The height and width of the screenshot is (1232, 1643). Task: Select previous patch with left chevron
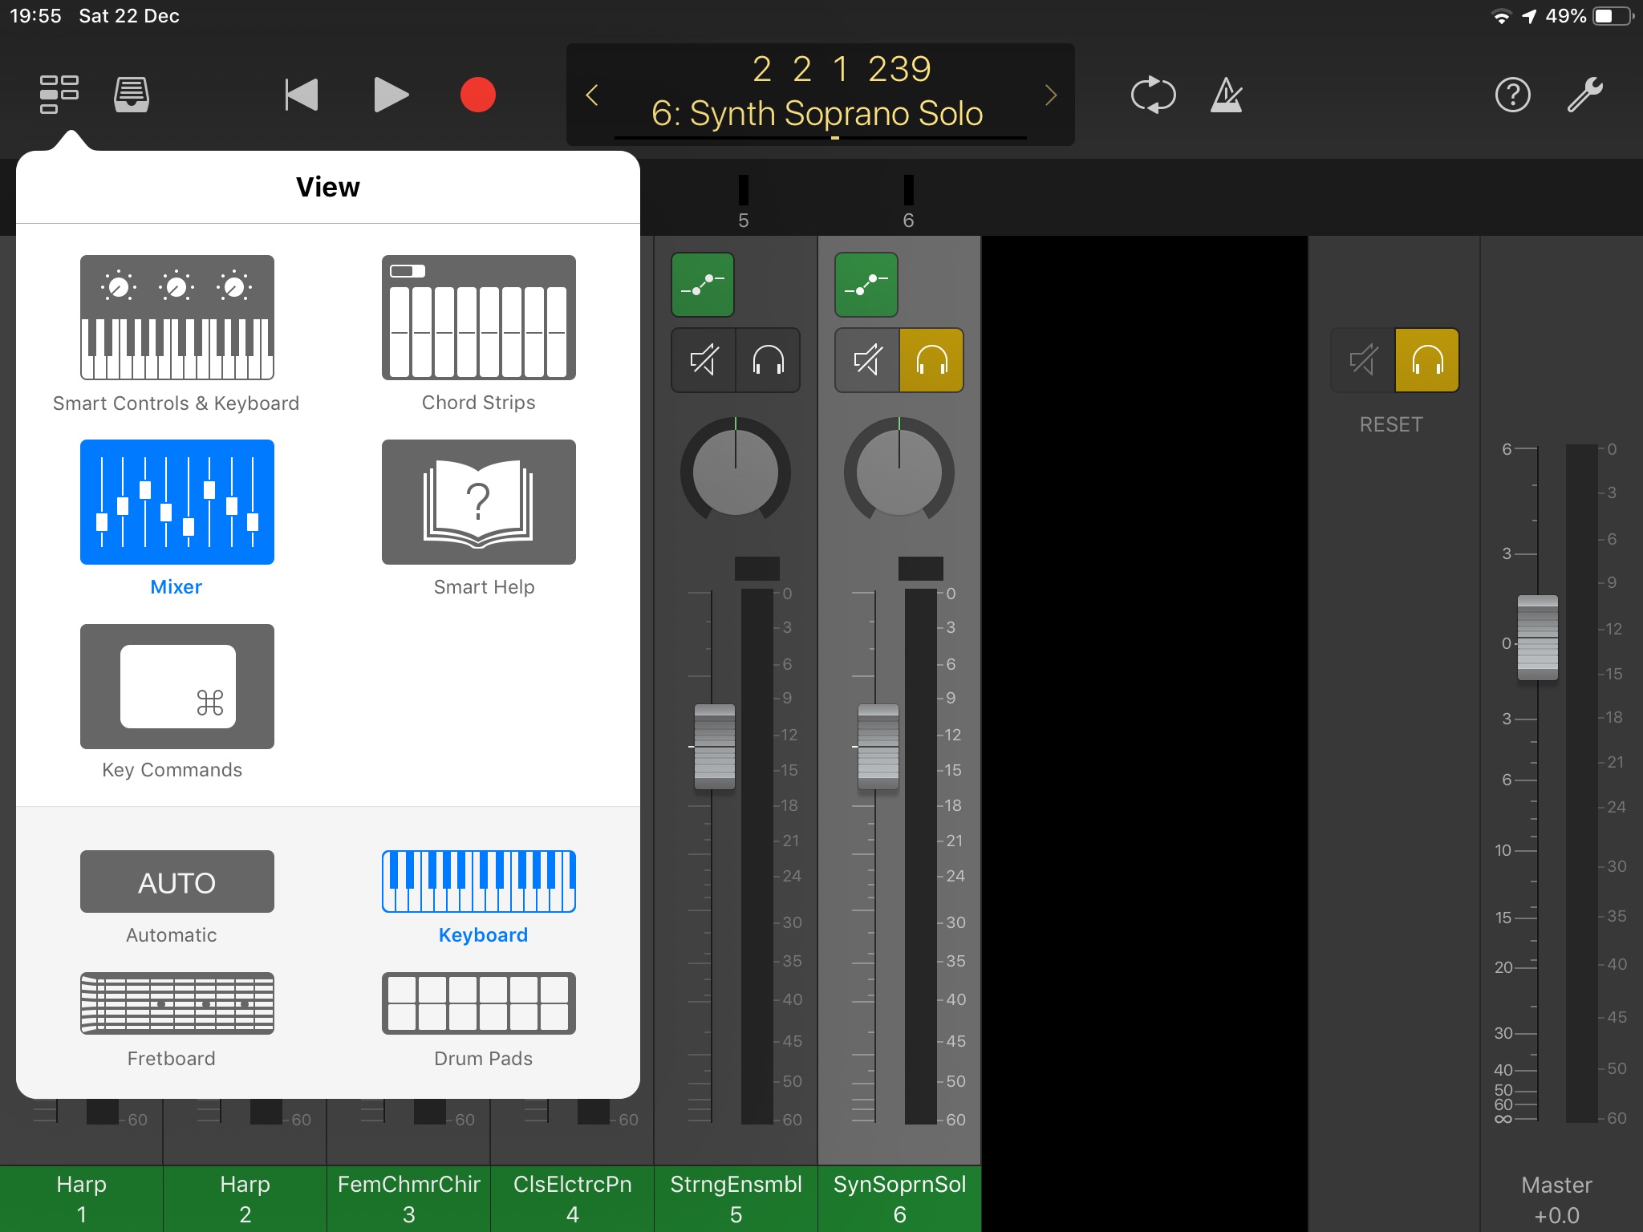[x=592, y=95]
